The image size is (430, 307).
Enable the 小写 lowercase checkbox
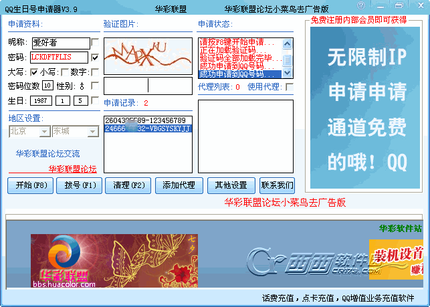point(65,72)
